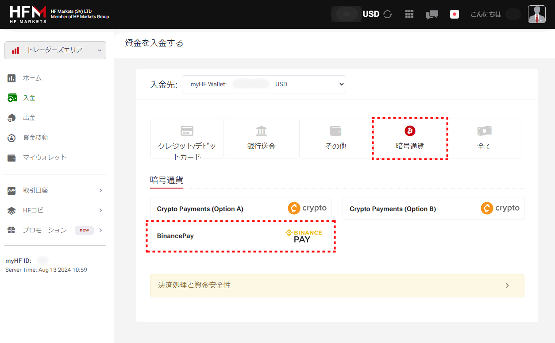Click the 全て banknote icon
Image resolution: width=555 pixels, height=343 pixels.
pos(485,131)
